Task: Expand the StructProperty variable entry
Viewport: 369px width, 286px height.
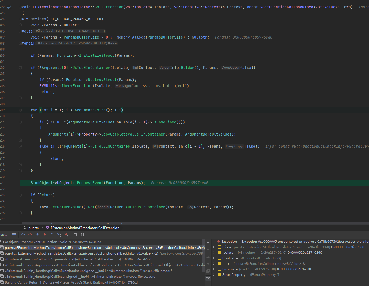Action: coord(214,274)
